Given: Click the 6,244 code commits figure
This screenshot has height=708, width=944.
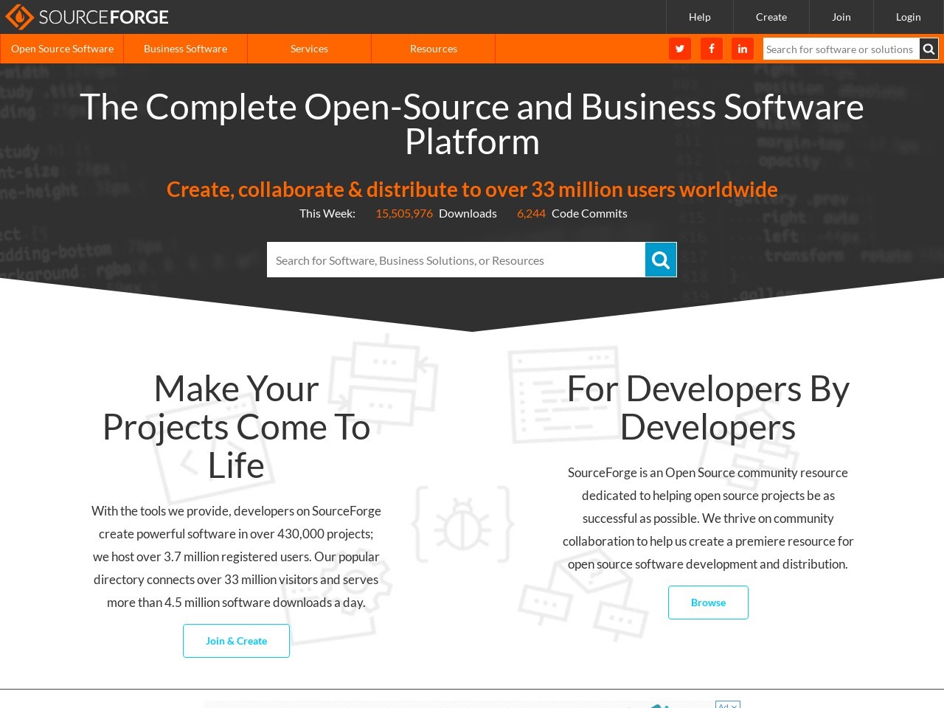Looking at the screenshot, I should pyautogui.click(x=531, y=213).
